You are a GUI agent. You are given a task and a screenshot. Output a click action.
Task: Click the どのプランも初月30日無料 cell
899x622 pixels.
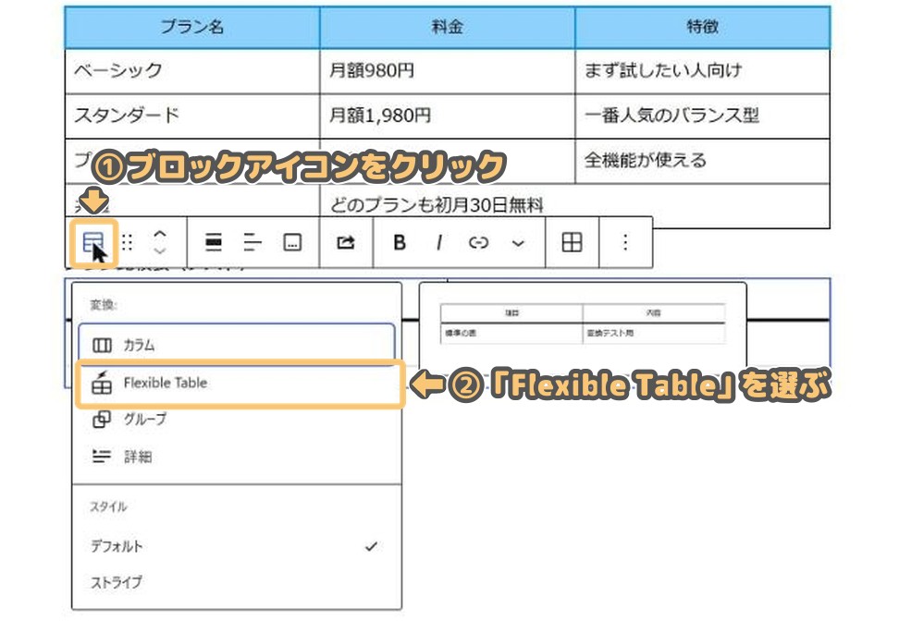point(574,205)
